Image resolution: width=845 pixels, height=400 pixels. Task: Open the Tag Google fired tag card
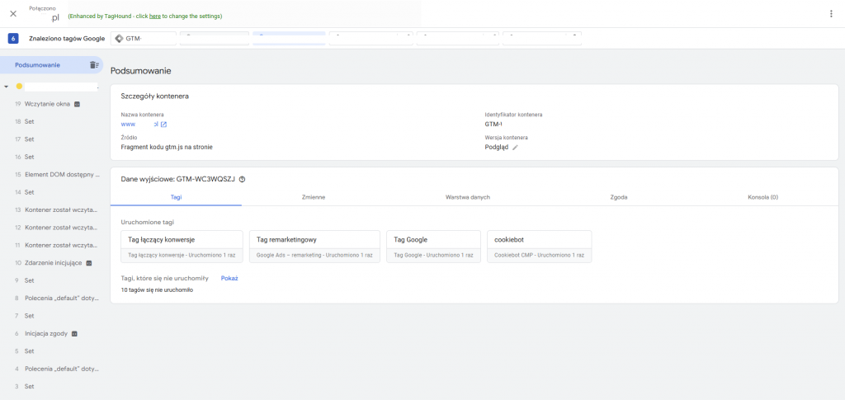click(433, 247)
